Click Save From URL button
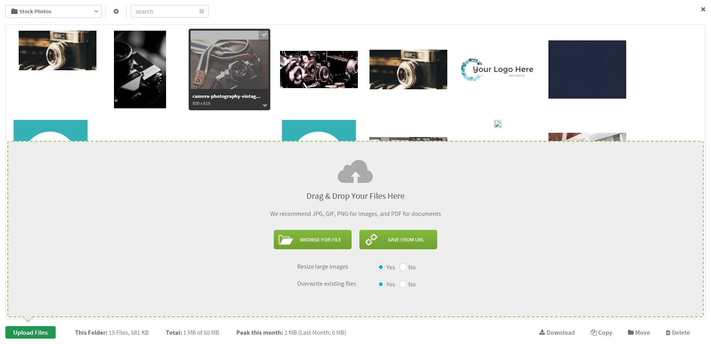This screenshot has height=344, width=711. click(x=398, y=240)
